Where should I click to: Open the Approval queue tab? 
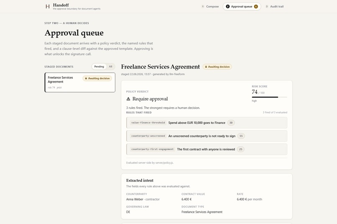click(x=242, y=6)
